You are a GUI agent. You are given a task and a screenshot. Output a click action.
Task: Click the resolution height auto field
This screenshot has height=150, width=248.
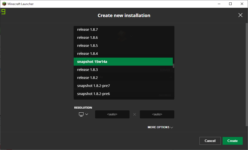click(157, 114)
